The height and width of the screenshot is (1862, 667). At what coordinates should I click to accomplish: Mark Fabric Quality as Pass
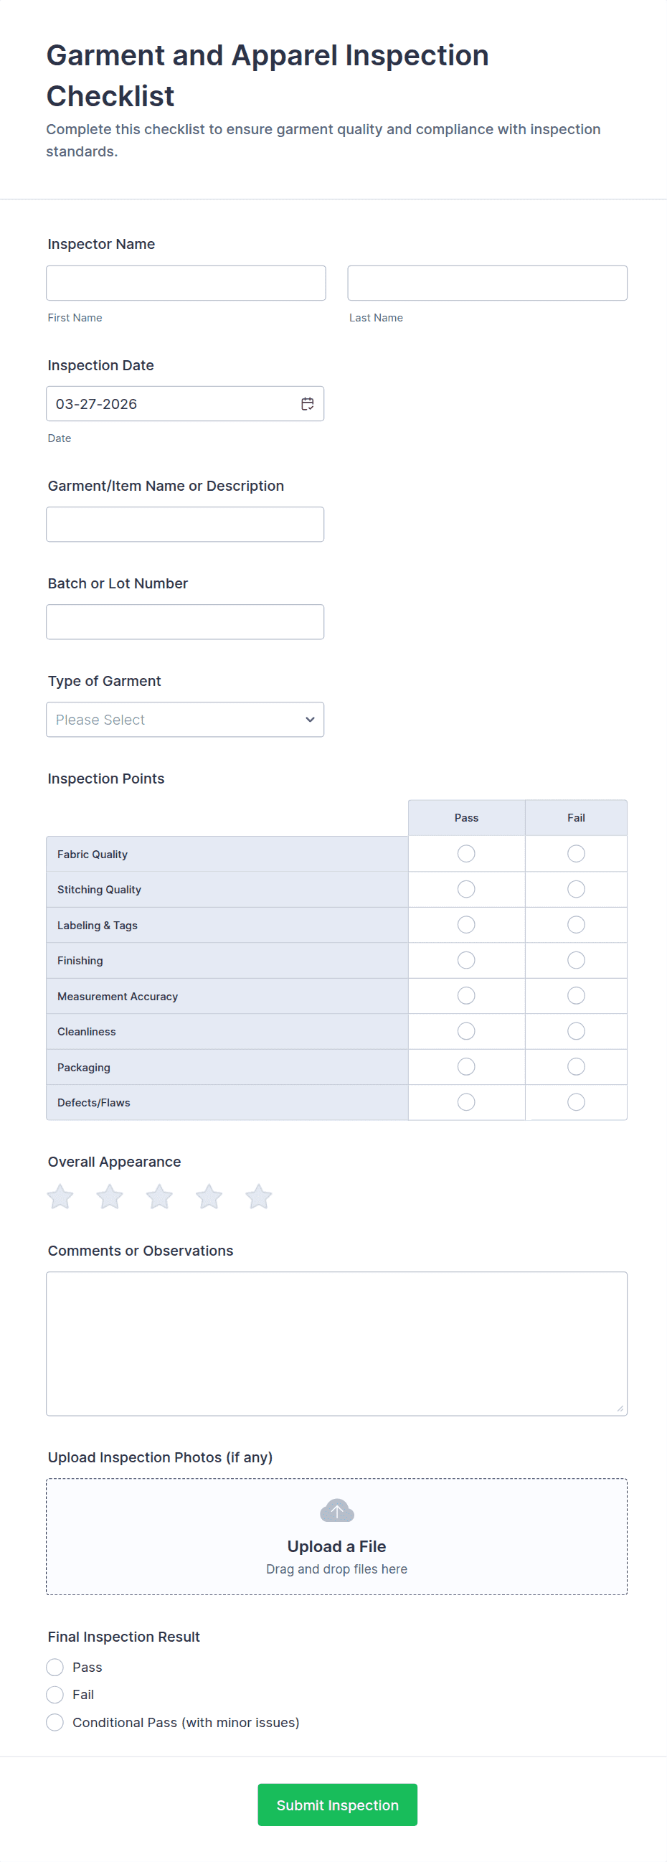coord(466,854)
